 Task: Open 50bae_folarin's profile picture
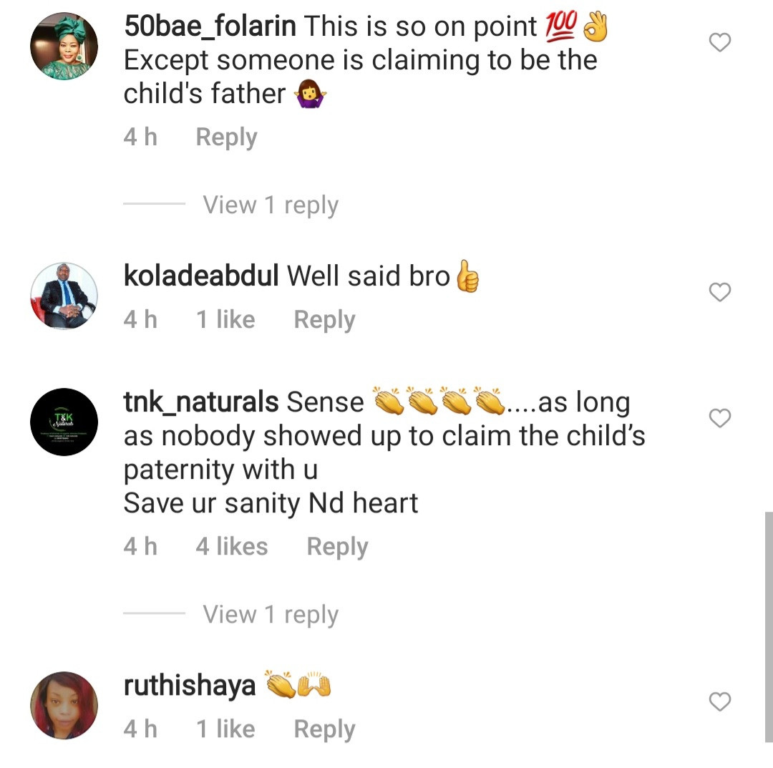pos(64,47)
